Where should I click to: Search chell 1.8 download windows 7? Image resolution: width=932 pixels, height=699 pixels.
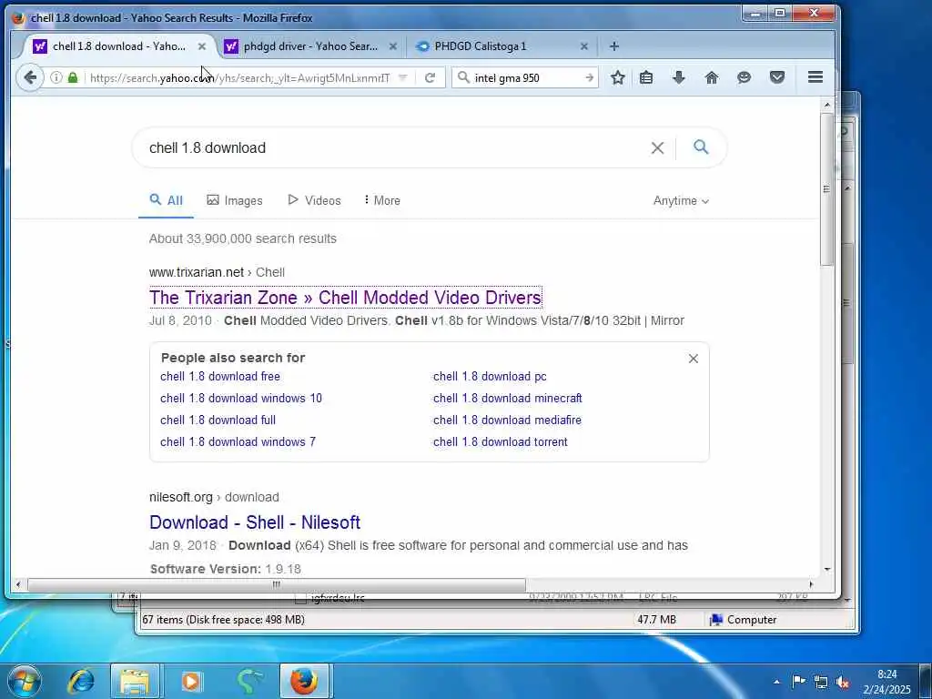[x=238, y=441]
